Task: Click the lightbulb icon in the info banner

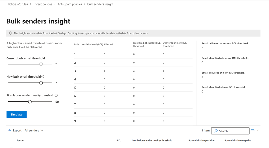Action: pos(10,33)
